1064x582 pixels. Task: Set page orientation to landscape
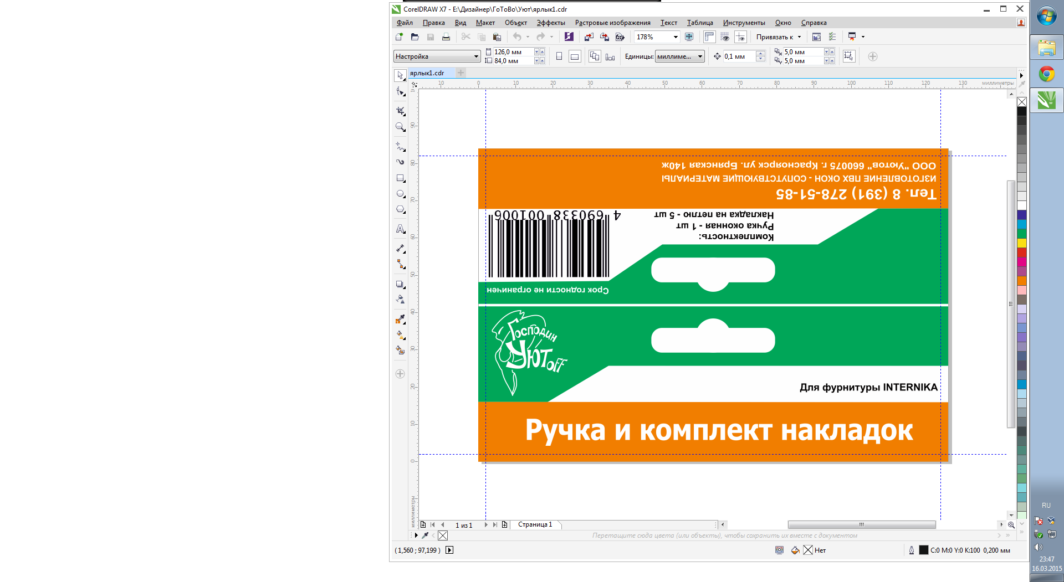click(x=575, y=56)
